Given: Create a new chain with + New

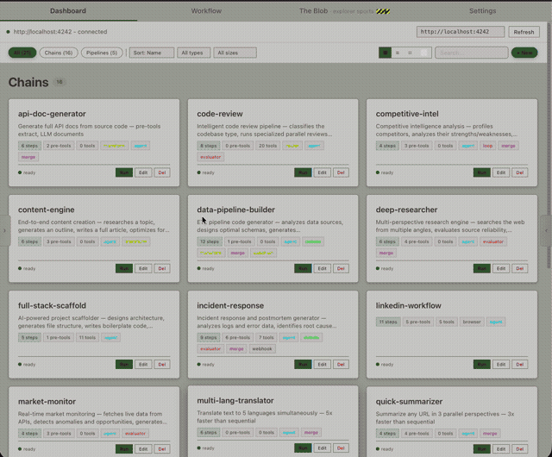Looking at the screenshot, I should click(524, 53).
